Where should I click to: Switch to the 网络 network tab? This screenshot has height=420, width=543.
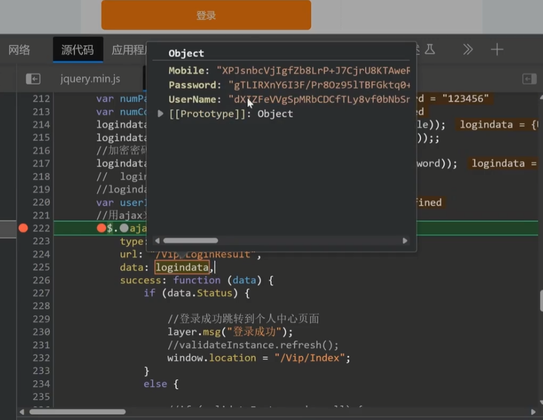point(19,50)
